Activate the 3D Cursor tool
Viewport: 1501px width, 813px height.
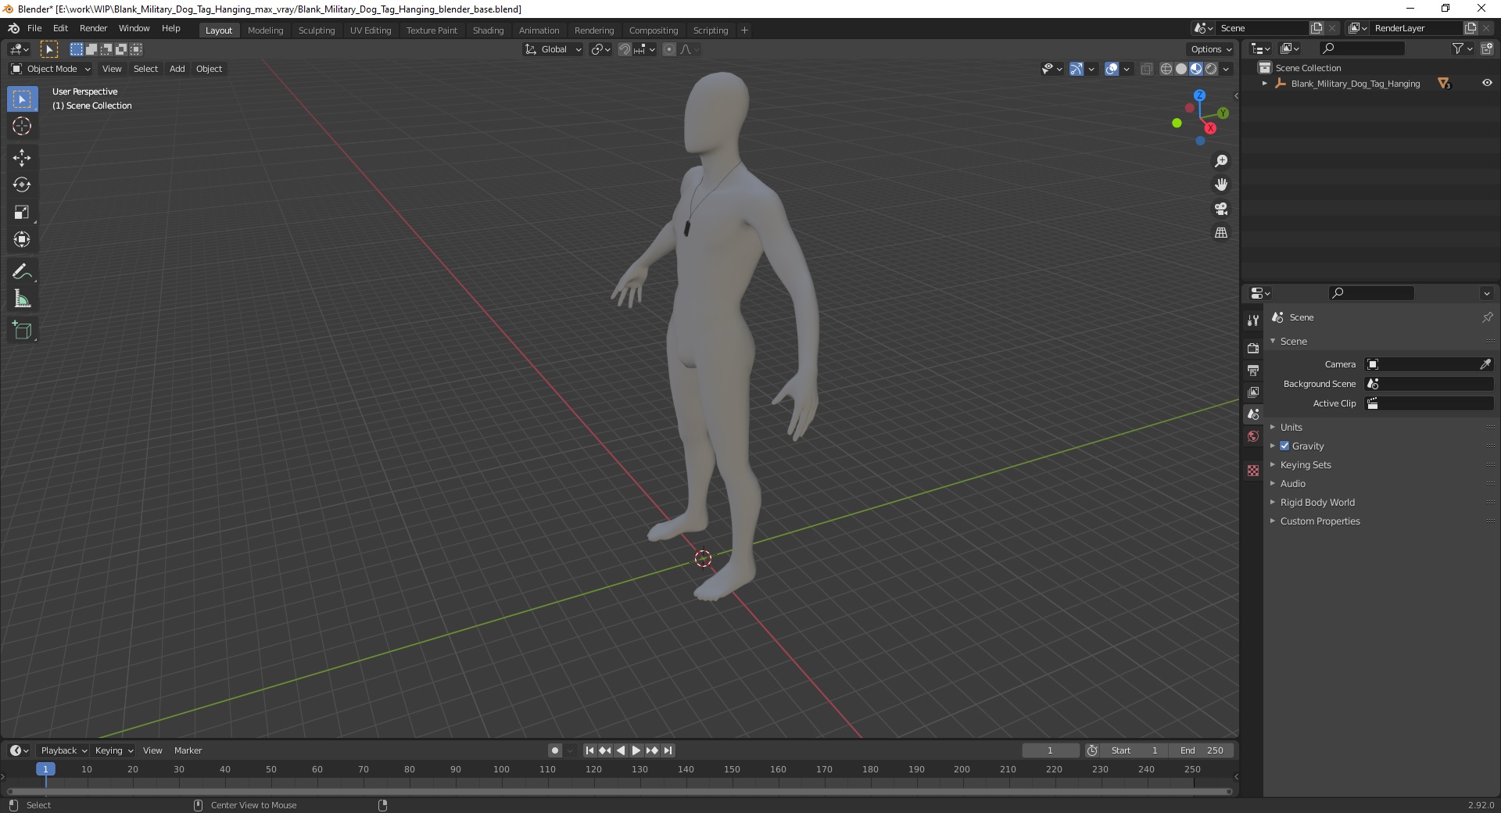click(22, 126)
